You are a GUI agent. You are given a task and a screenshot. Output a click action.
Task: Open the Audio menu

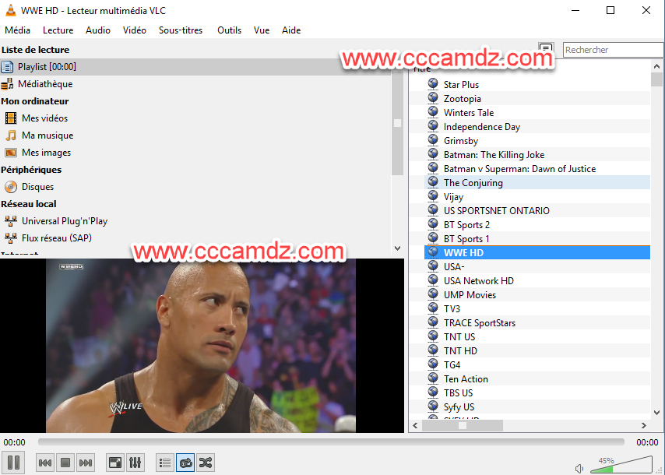click(98, 30)
